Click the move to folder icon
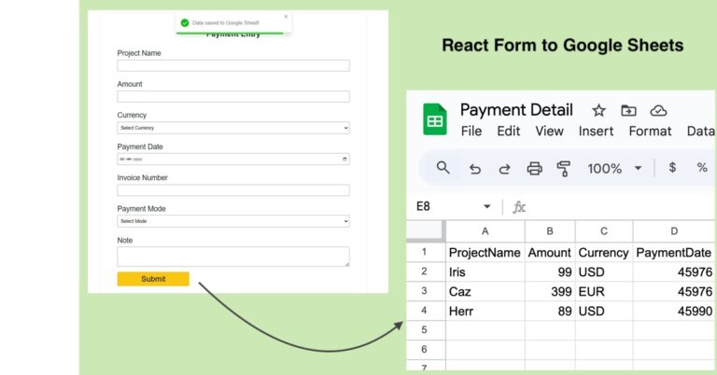Image resolution: width=717 pixels, height=375 pixels. 628,110
